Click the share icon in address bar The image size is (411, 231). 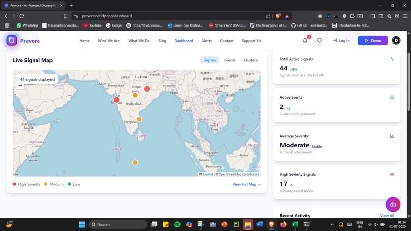coord(268,16)
